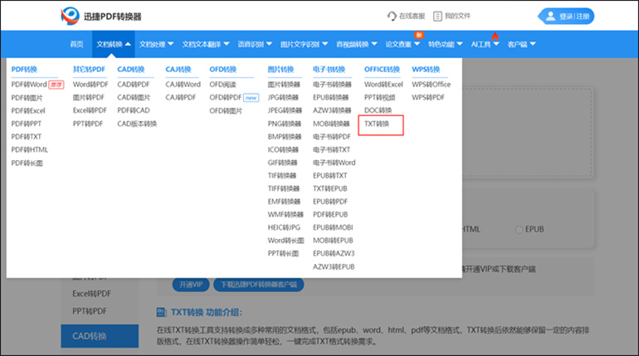The image size is (639, 356).
Task: Click the 迅捷PDF转换器 logo icon
Action: point(70,16)
